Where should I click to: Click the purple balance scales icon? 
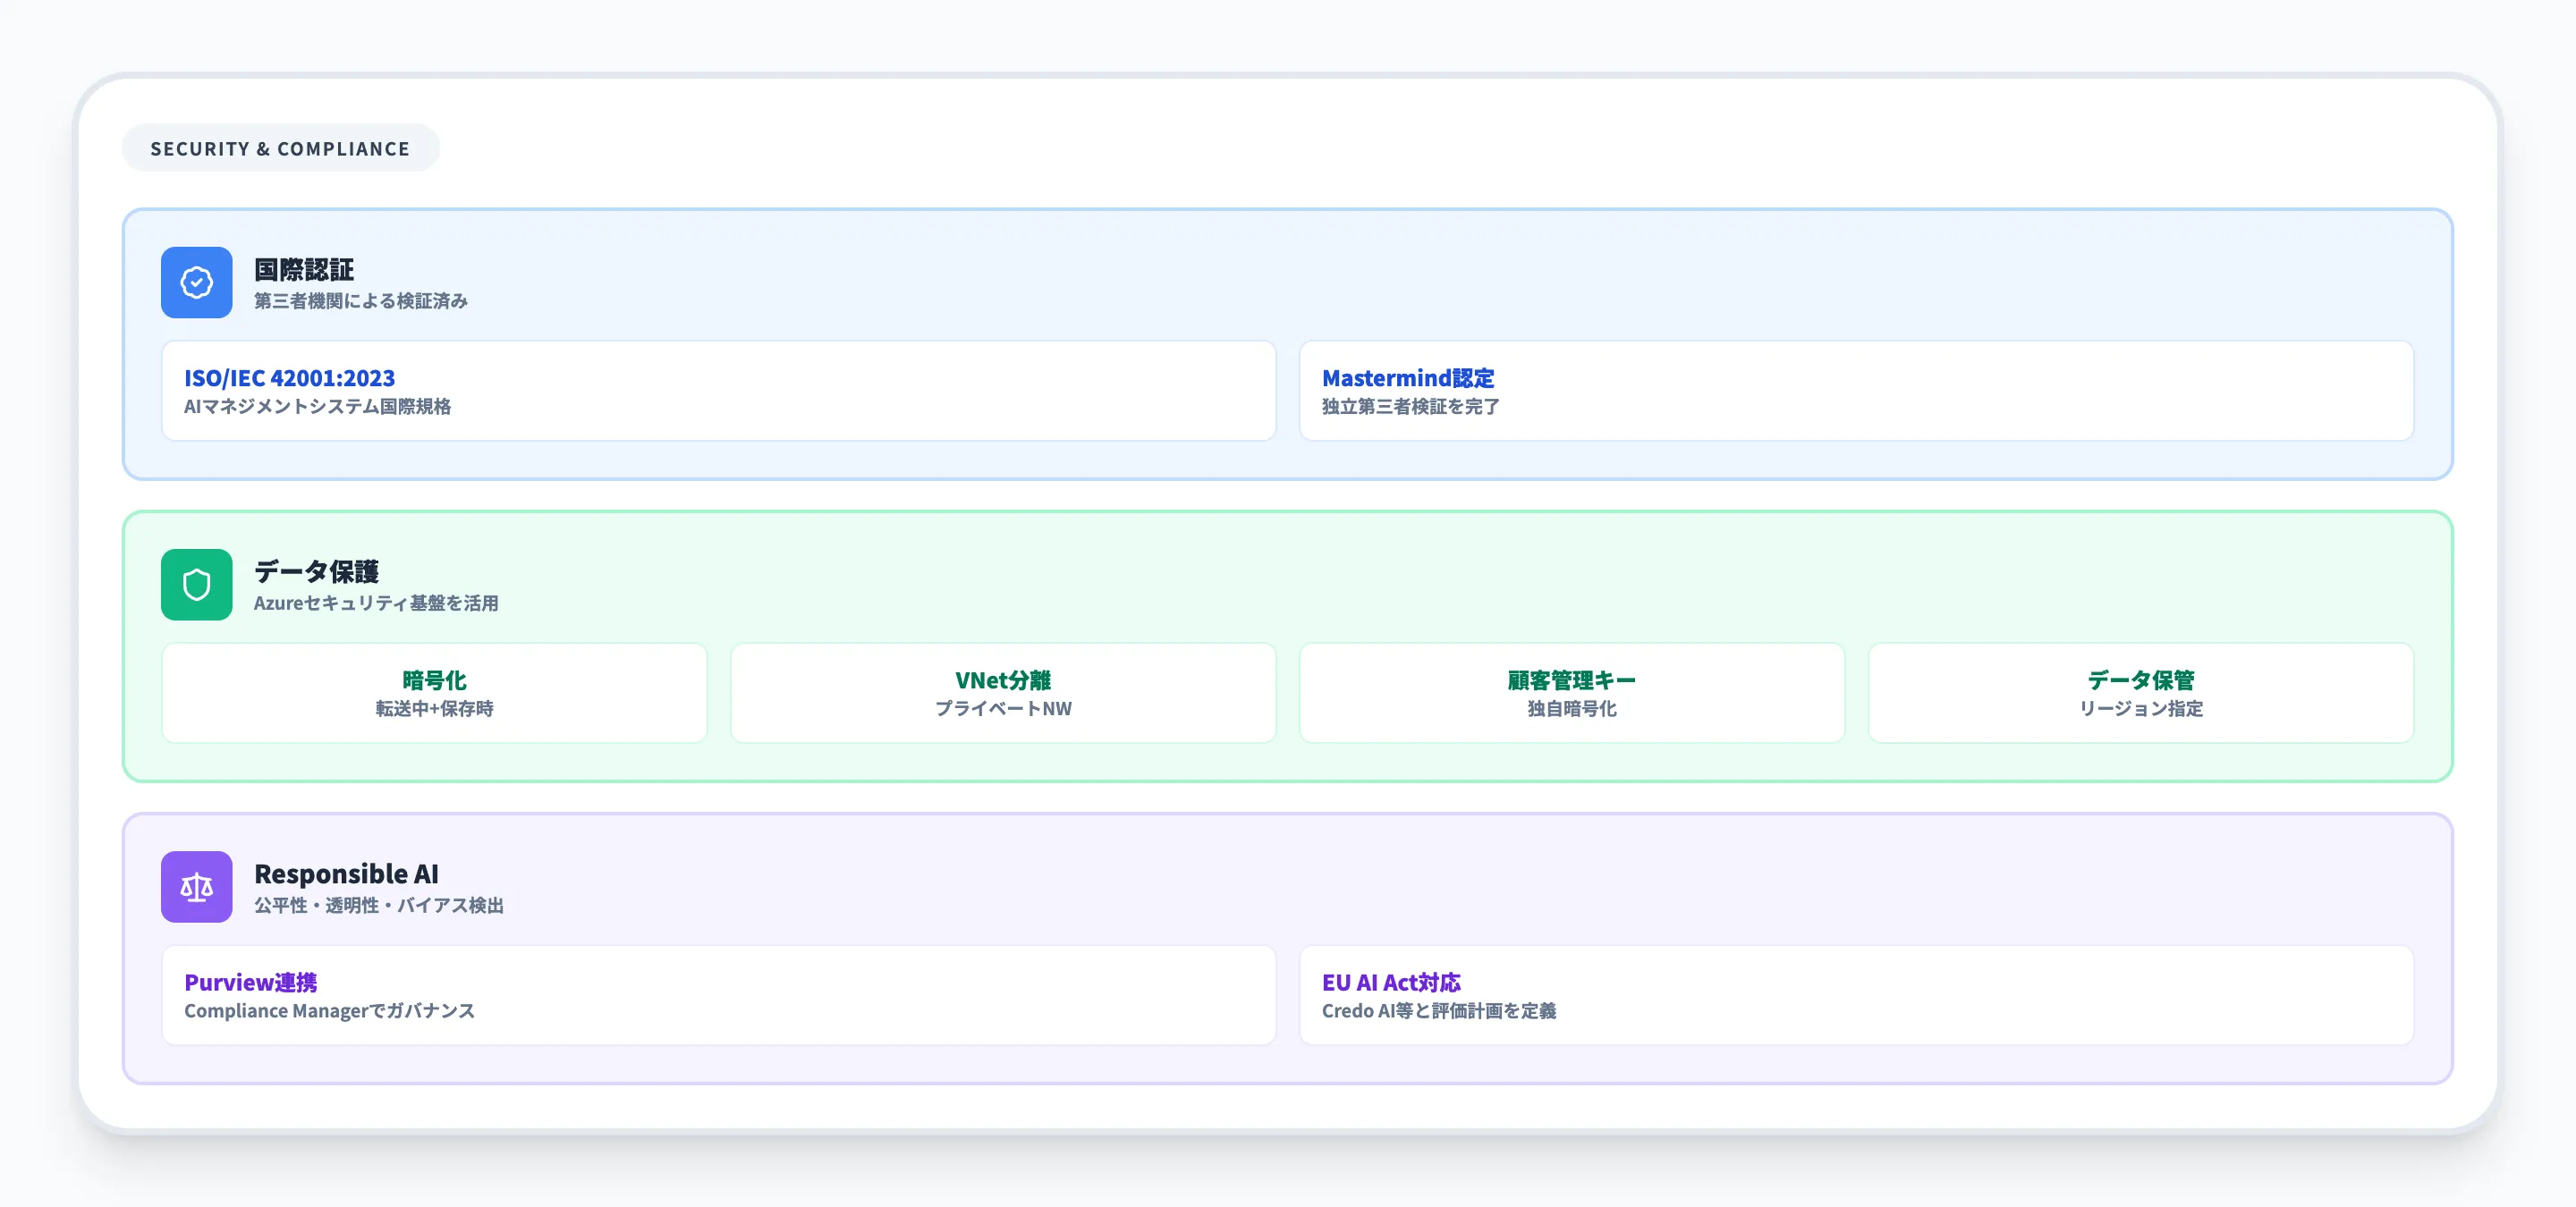click(196, 886)
